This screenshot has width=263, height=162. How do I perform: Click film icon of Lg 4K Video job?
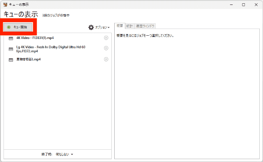click(11, 49)
